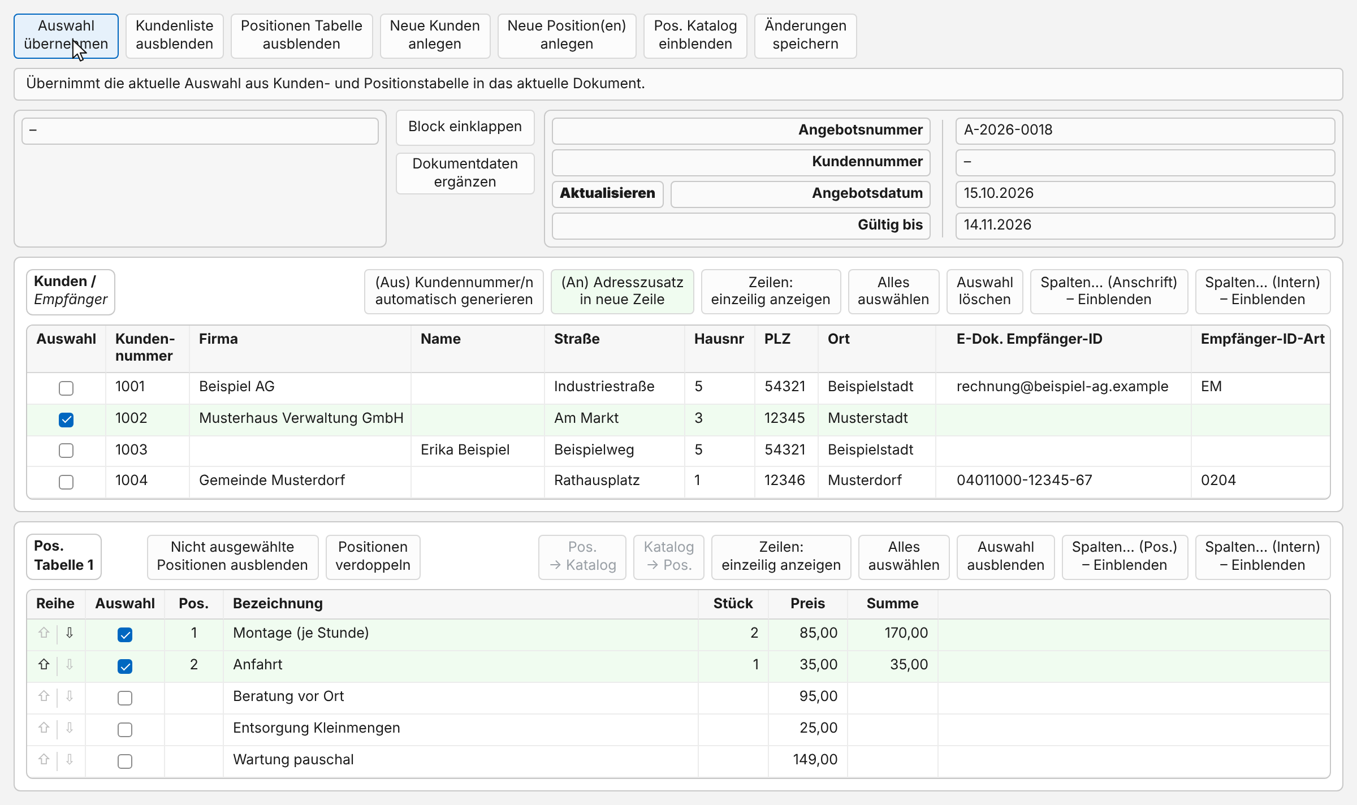Move Wartung pauschal row up
Screen dimensions: 1357x805
[44, 760]
